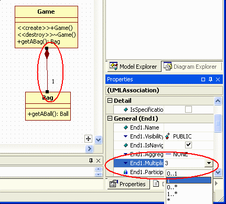Open the End1.Visibility PUBLIC value
Viewport: 226px width, 204px height.
pyautogui.click(x=188, y=136)
